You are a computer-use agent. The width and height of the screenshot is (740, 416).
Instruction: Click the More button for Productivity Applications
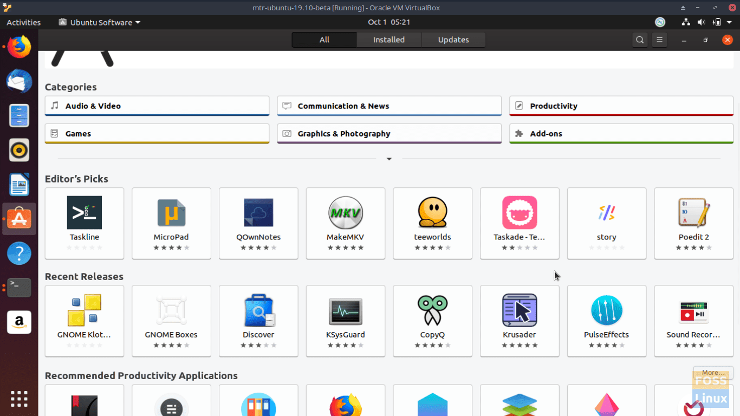click(713, 373)
